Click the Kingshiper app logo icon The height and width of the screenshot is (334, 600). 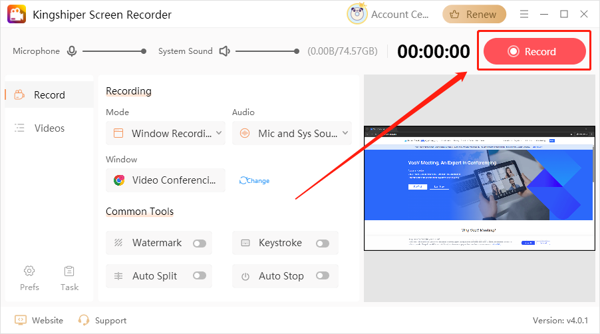(17, 14)
